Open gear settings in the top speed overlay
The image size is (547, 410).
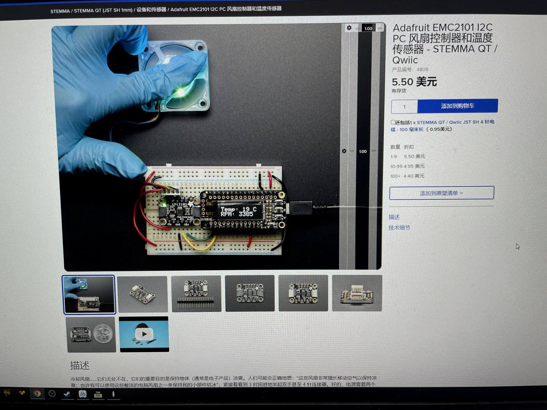[349, 28]
